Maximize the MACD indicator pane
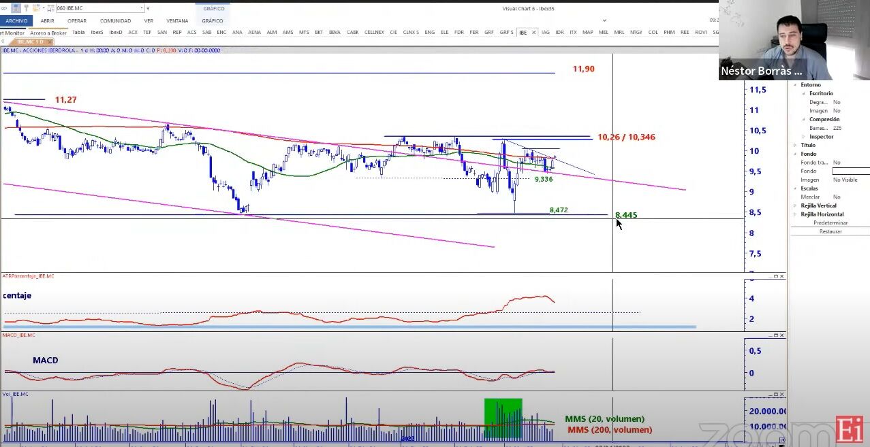Image resolution: width=870 pixels, height=447 pixels. pyautogui.click(x=775, y=335)
